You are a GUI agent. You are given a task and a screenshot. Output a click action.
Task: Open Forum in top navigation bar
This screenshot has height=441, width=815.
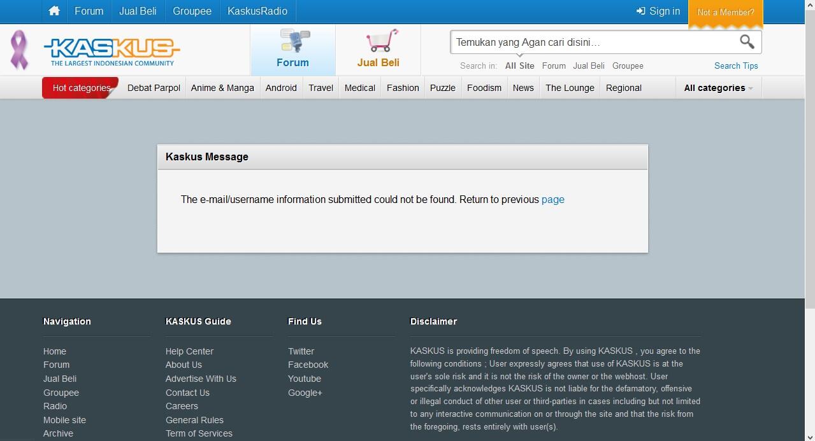89,11
